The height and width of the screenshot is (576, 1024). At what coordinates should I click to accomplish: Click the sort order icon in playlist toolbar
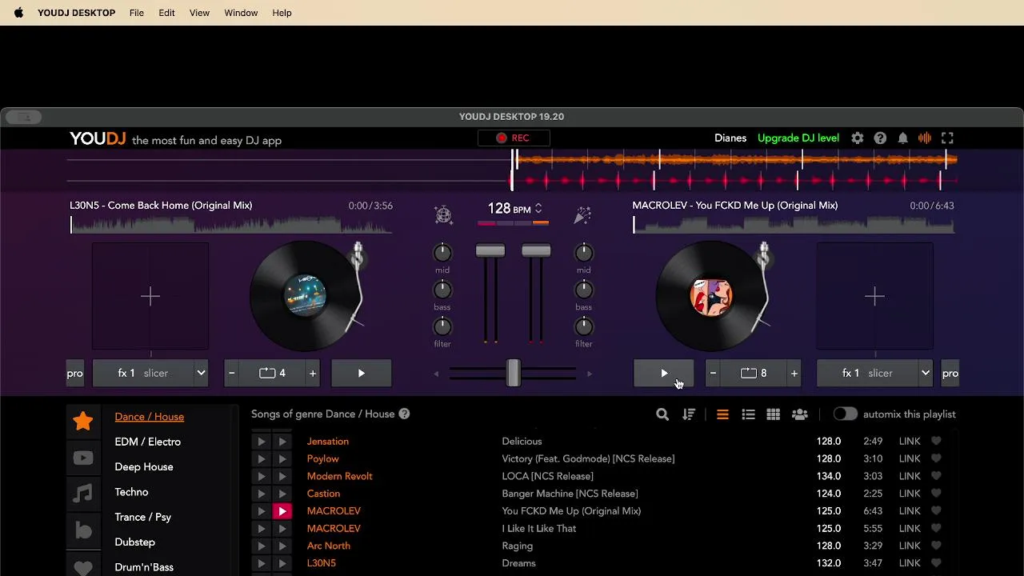[689, 414]
